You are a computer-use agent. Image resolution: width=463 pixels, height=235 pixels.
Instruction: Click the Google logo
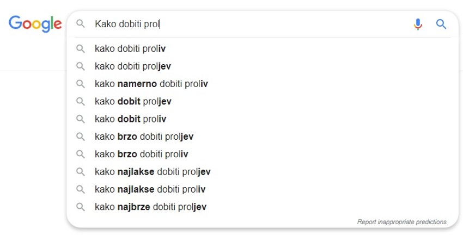point(35,24)
